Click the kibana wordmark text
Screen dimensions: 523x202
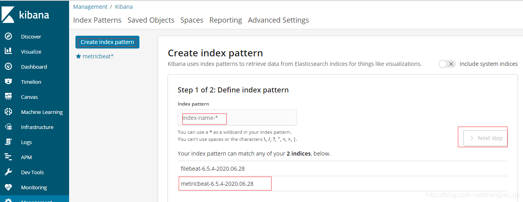pyautogui.click(x=34, y=15)
